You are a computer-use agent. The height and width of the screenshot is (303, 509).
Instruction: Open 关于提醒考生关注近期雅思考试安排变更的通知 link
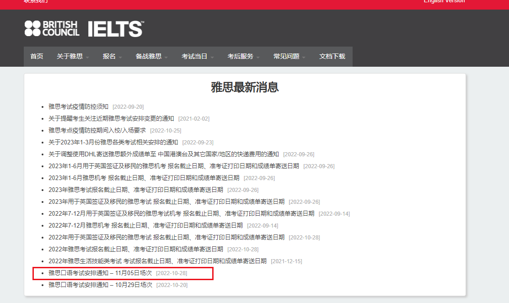(x=111, y=119)
